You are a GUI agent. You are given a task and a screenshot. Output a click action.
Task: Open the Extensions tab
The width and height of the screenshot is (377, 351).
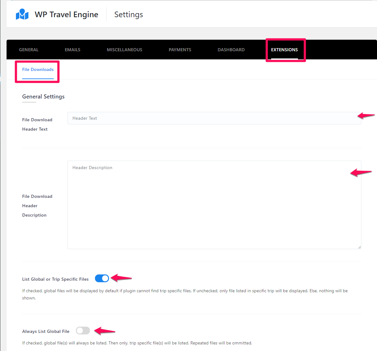pos(285,50)
